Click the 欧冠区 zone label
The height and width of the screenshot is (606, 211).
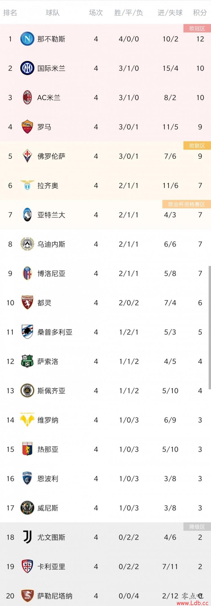197,28
